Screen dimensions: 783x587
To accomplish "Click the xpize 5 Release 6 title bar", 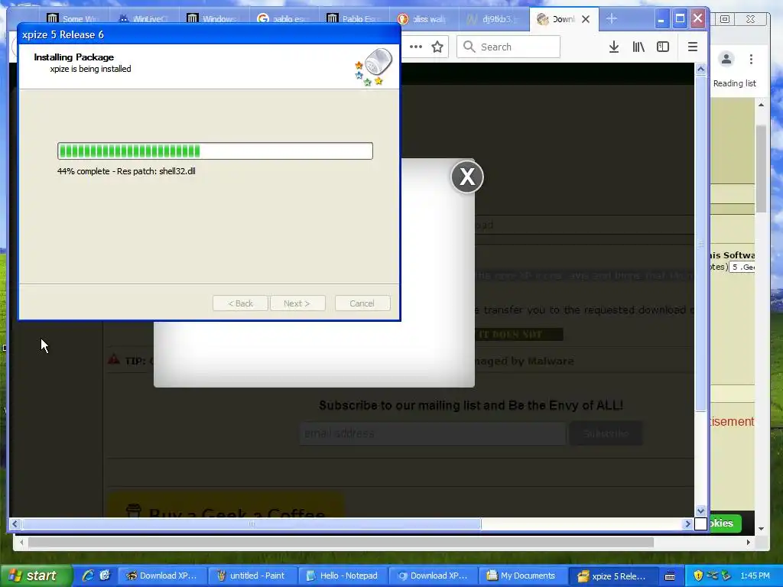I will pyautogui.click(x=209, y=34).
